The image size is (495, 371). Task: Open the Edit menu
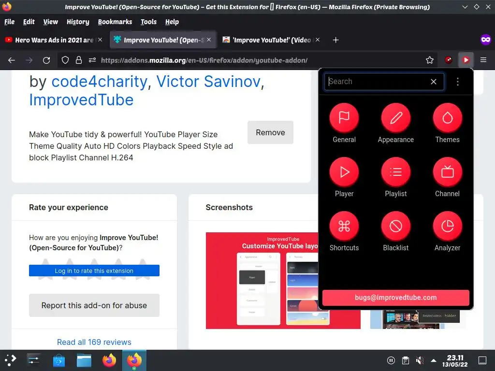[x=29, y=22]
